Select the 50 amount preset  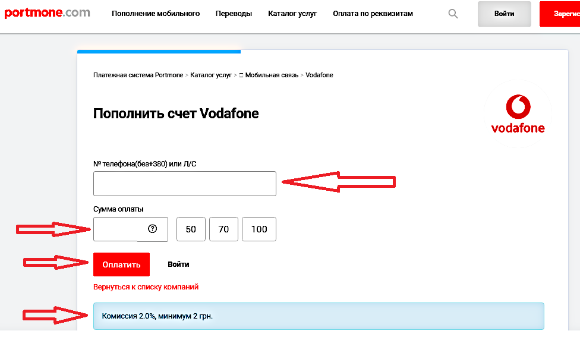pos(191,229)
